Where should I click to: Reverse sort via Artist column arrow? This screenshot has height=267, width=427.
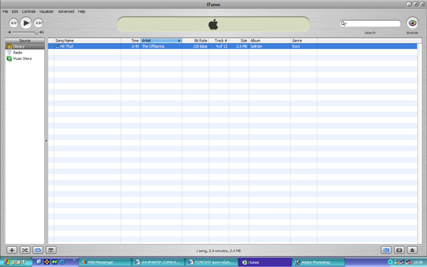tap(179, 41)
